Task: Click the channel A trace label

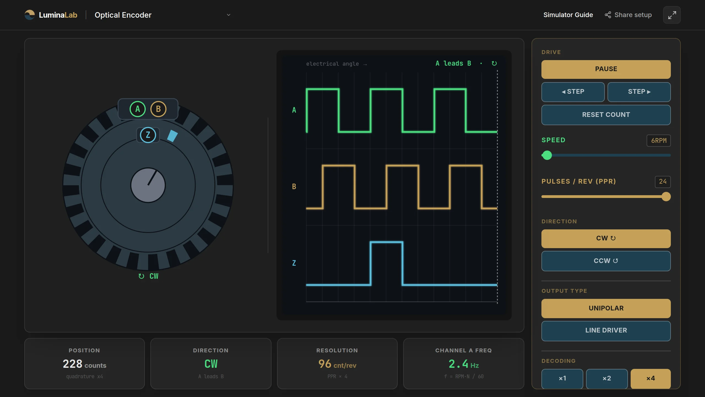Action: (294, 110)
